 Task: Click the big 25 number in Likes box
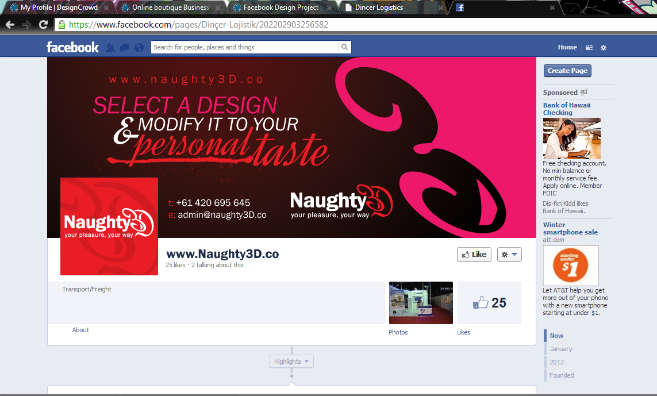pos(498,303)
